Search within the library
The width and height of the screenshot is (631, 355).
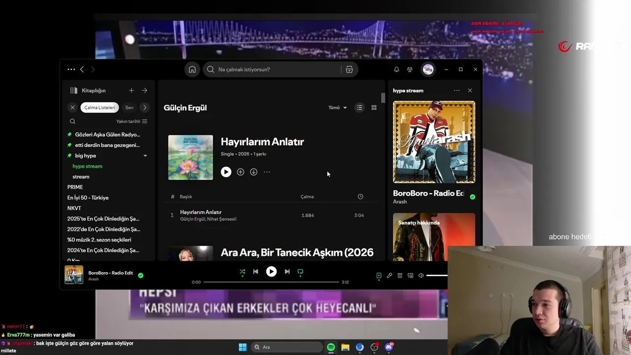[x=72, y=121]
